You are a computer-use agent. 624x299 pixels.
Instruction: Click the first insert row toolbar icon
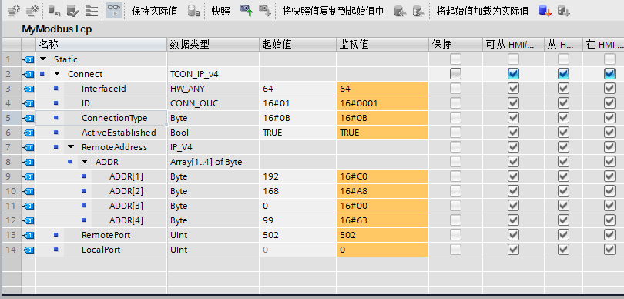15,11
